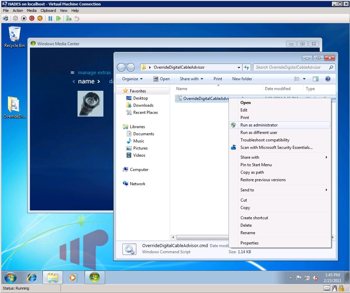Screen dimensions: 350x293
Task: Click Open in the Explorer toolbar
Action: tap(162, 79)
